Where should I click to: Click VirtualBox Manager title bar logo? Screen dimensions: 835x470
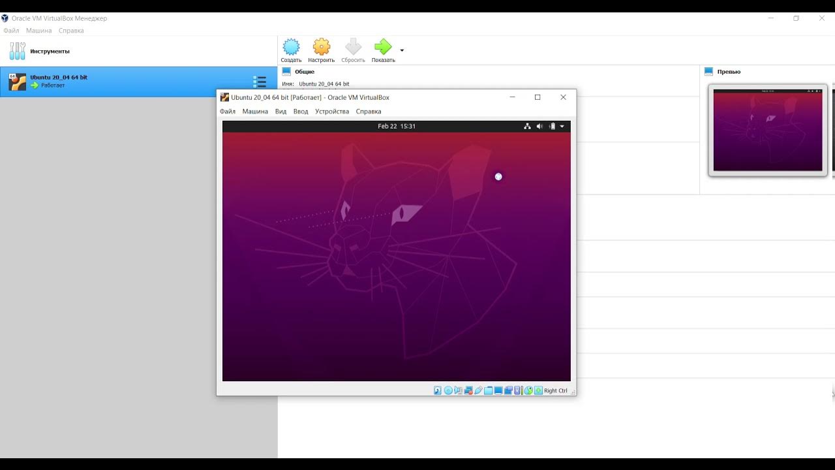point(5,18)
